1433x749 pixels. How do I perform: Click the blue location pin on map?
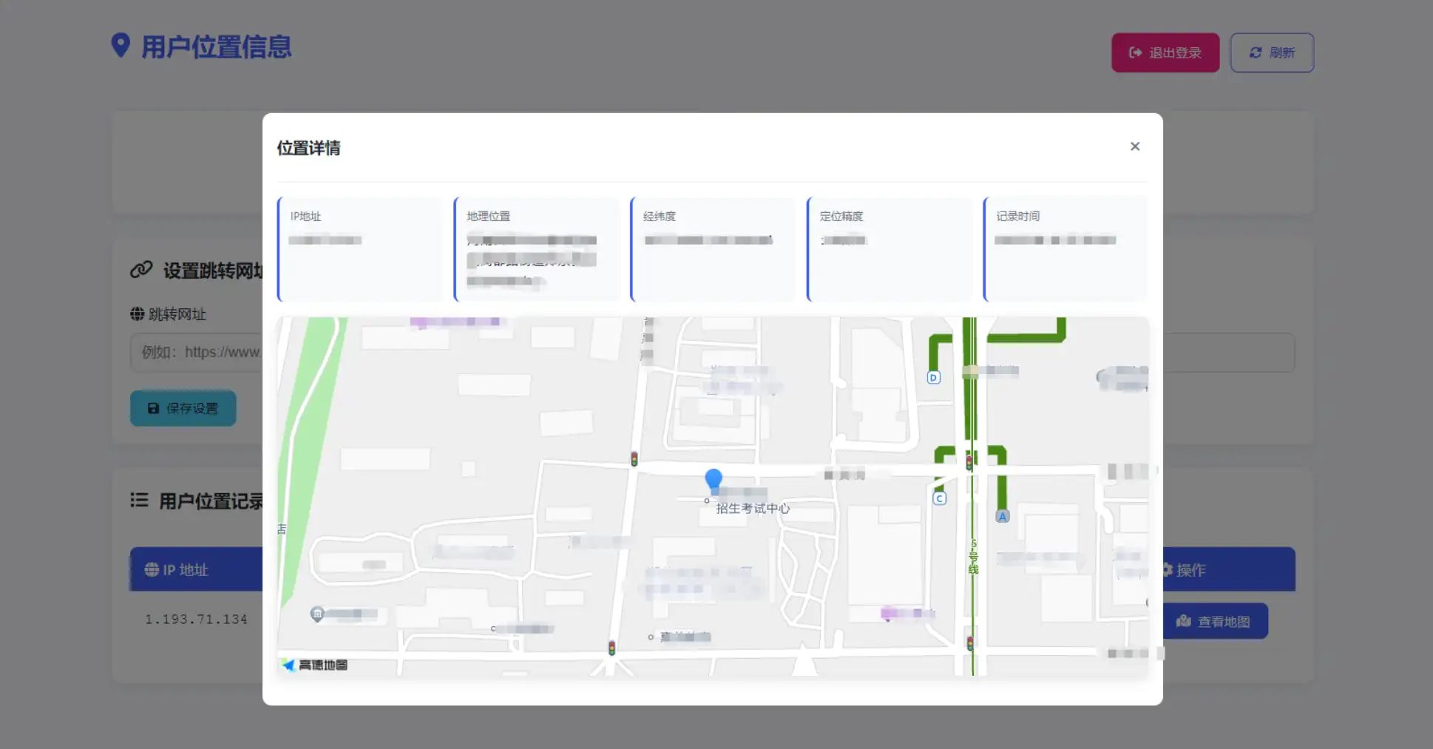[713, 479]
